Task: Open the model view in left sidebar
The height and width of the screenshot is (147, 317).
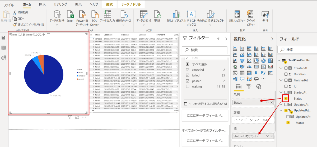Action: (x=4, y=58)
